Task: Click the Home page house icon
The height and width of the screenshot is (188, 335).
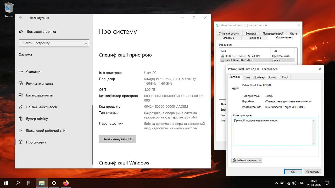Action: [21, 32]
